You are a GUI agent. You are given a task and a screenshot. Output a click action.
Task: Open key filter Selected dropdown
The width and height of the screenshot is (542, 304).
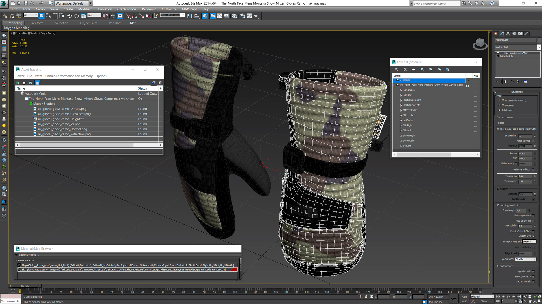pyautogui.click(x=482, y=296)
